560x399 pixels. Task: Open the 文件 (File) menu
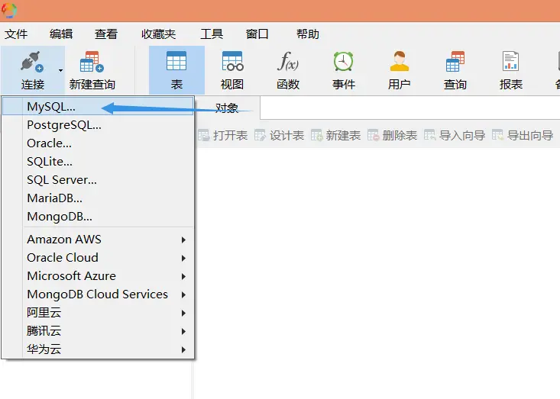16,34
